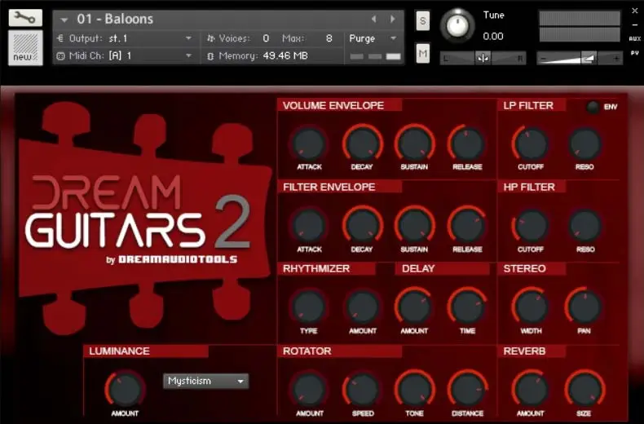The width and height of the screenshot is (644, 424).
Task: Click Volume Envelope DECAY knob
Action: click(362, 144)
